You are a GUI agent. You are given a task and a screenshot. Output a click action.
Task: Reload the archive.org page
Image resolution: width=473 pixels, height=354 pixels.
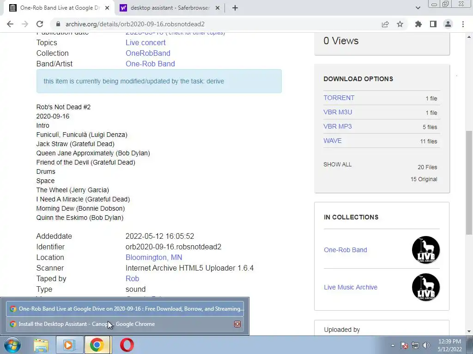tap(40, 24)
